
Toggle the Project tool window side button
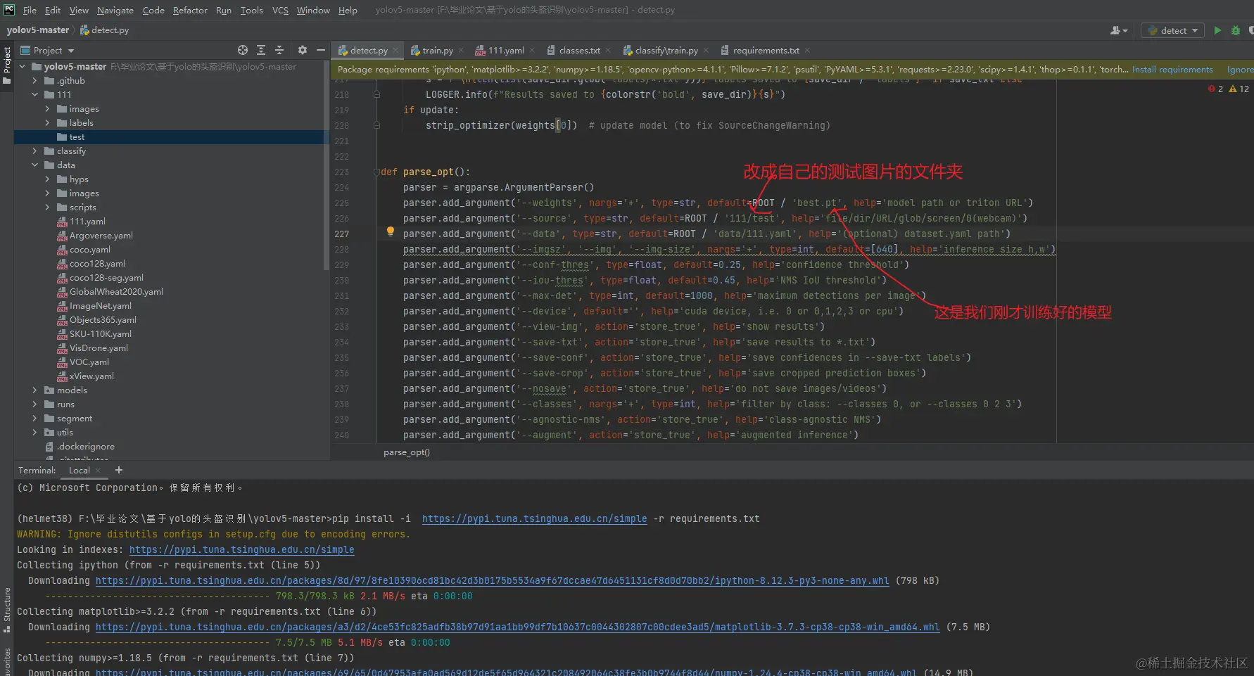[x=7, y=65]
